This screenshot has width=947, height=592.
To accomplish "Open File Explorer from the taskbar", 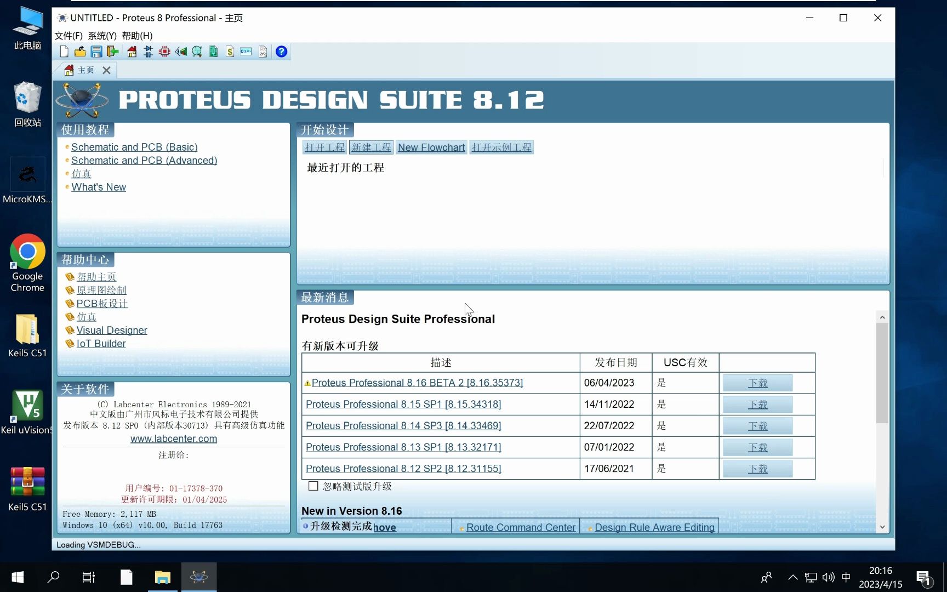I will (162, 577).
